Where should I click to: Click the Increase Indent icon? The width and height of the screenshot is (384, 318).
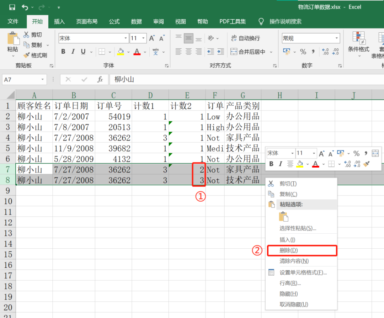click(221, 52)
